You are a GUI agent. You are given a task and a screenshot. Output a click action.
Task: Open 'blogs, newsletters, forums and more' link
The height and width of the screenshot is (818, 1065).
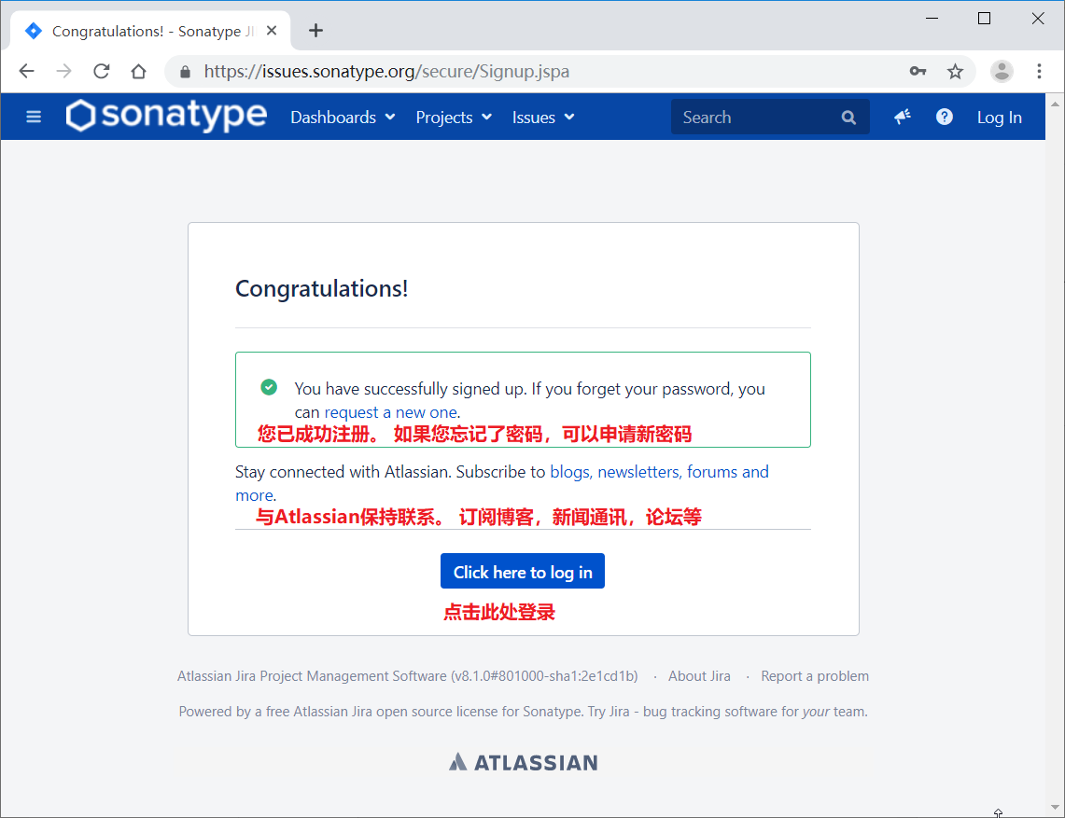pos(659,472)
